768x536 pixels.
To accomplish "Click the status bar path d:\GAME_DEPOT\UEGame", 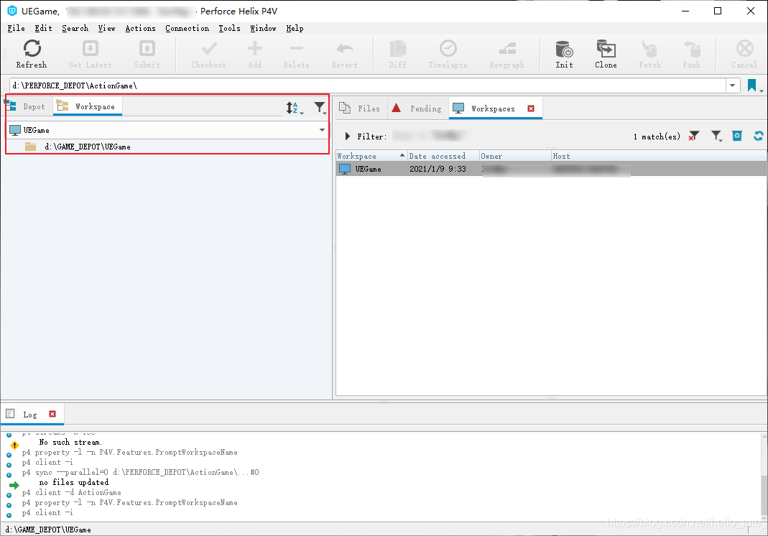I will click(x=48, y=530).
